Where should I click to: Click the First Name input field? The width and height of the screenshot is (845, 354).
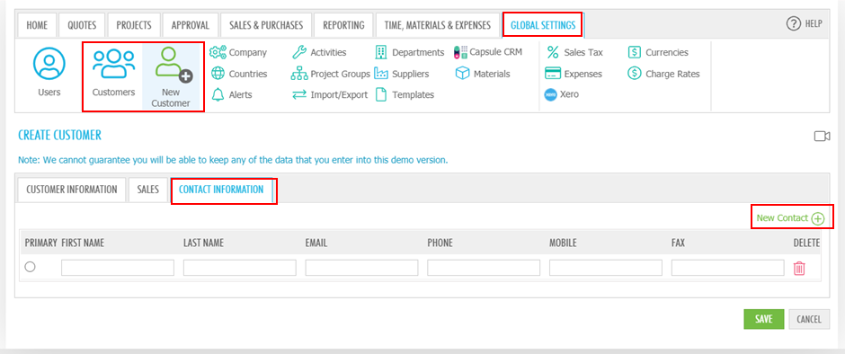point(118,268)
